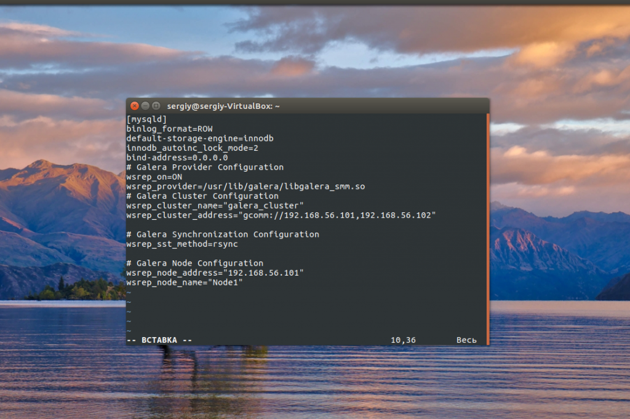The width and height of the screenshot is (630, 419).
Task: Click the bind-address=0.0.0.0 line
Action: [x=177, y=158]
